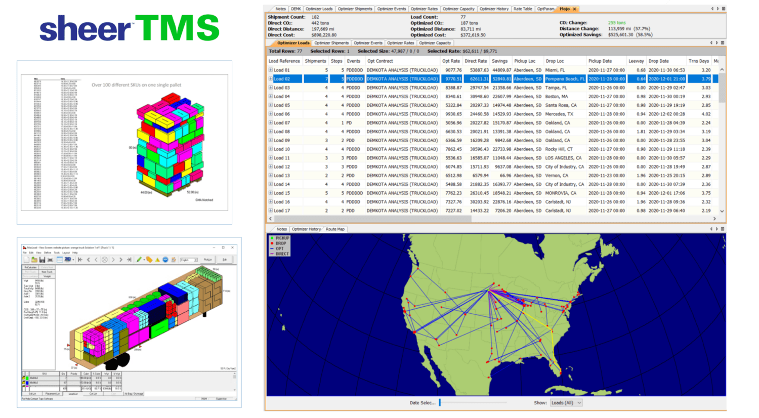Expand the Load 05 row details

tap(272, 105)
